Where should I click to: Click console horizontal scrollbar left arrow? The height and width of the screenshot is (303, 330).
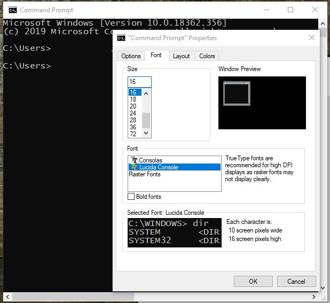tap(7, 297)
